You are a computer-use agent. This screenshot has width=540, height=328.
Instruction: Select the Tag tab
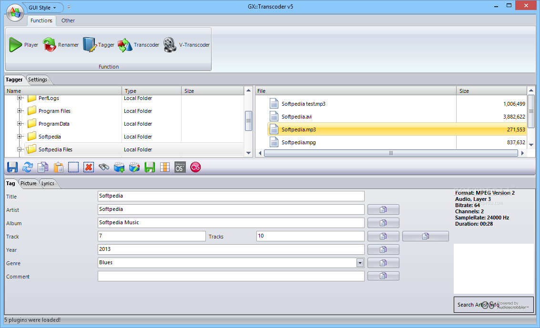(x=10, y=184)
